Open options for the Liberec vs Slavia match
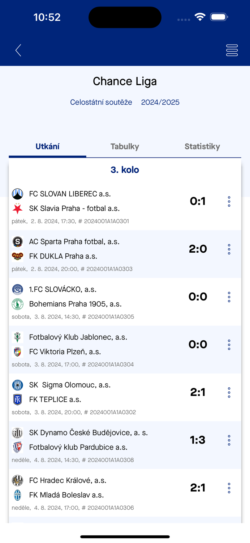250x543 pixels. coord(229,201)
